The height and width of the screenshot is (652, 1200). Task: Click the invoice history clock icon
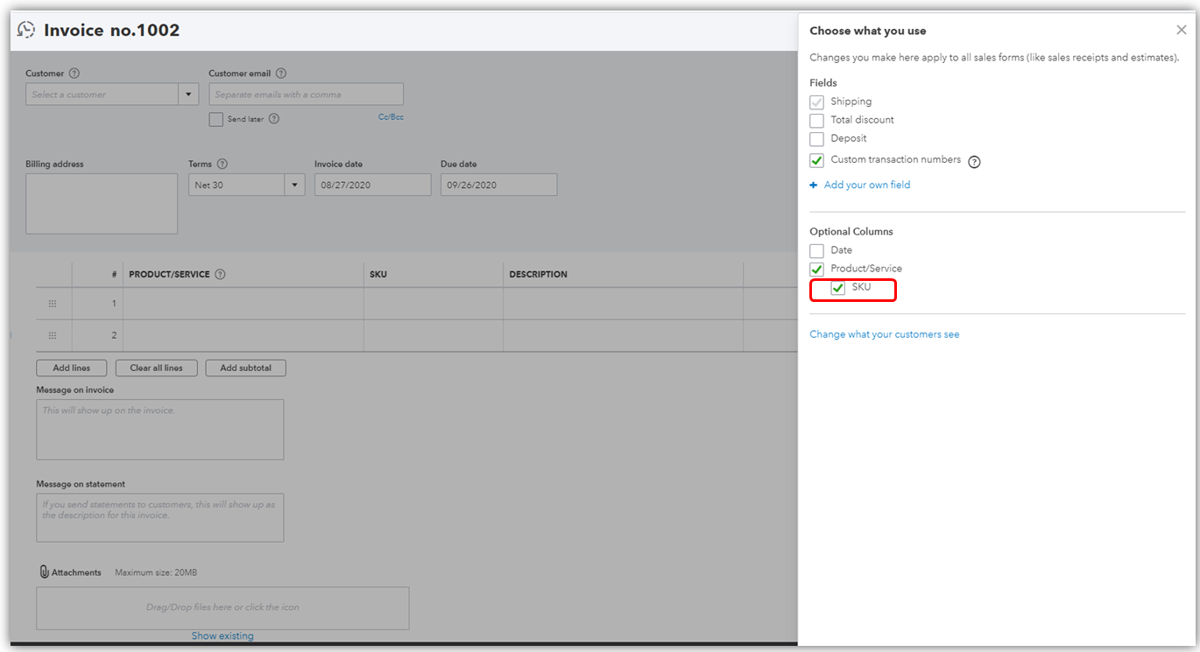(26, 30)
